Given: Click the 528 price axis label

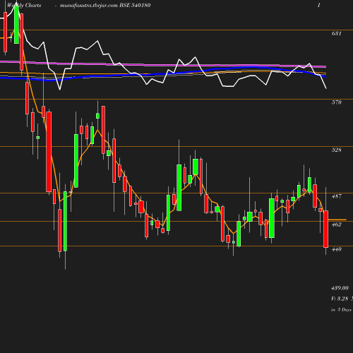Looking at the screenshot, I should point(336,150).
